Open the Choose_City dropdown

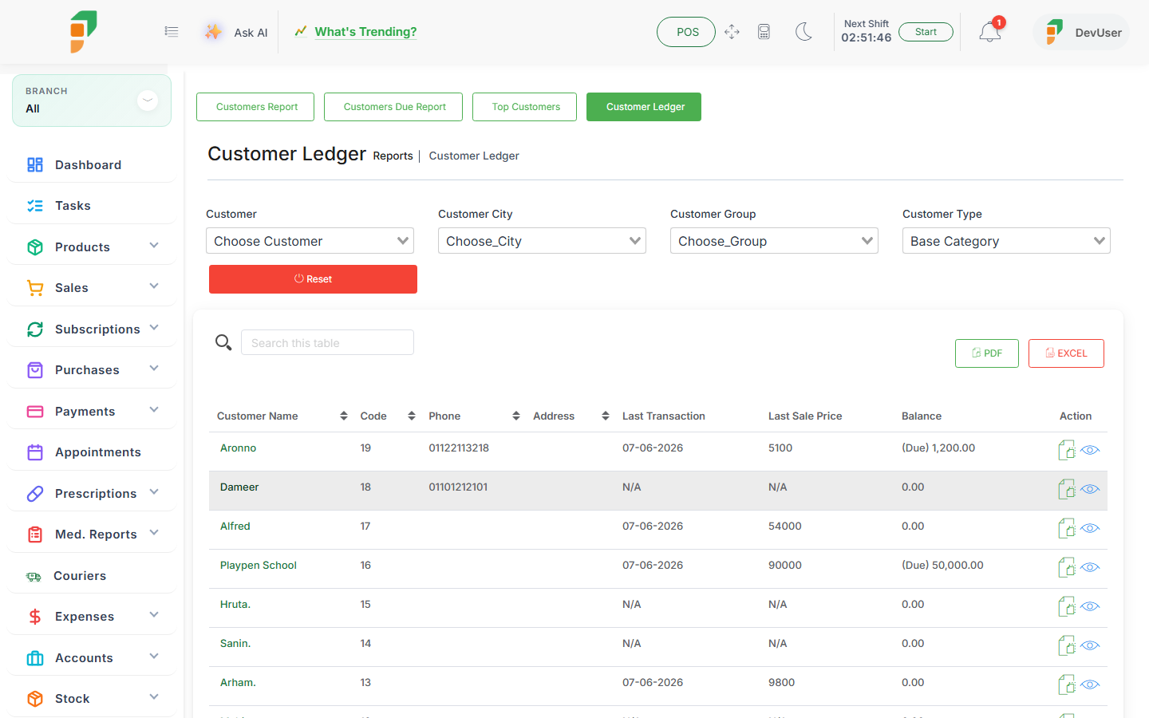pos(542,241)
